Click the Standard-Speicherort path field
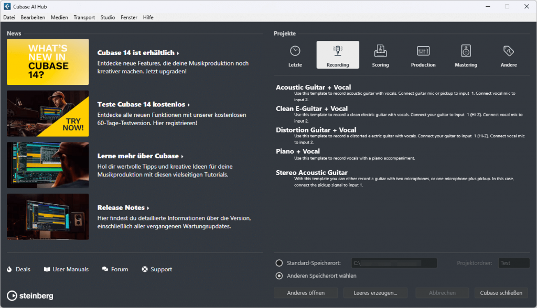This screenshot has height=308, width=537. click(394, 263)
